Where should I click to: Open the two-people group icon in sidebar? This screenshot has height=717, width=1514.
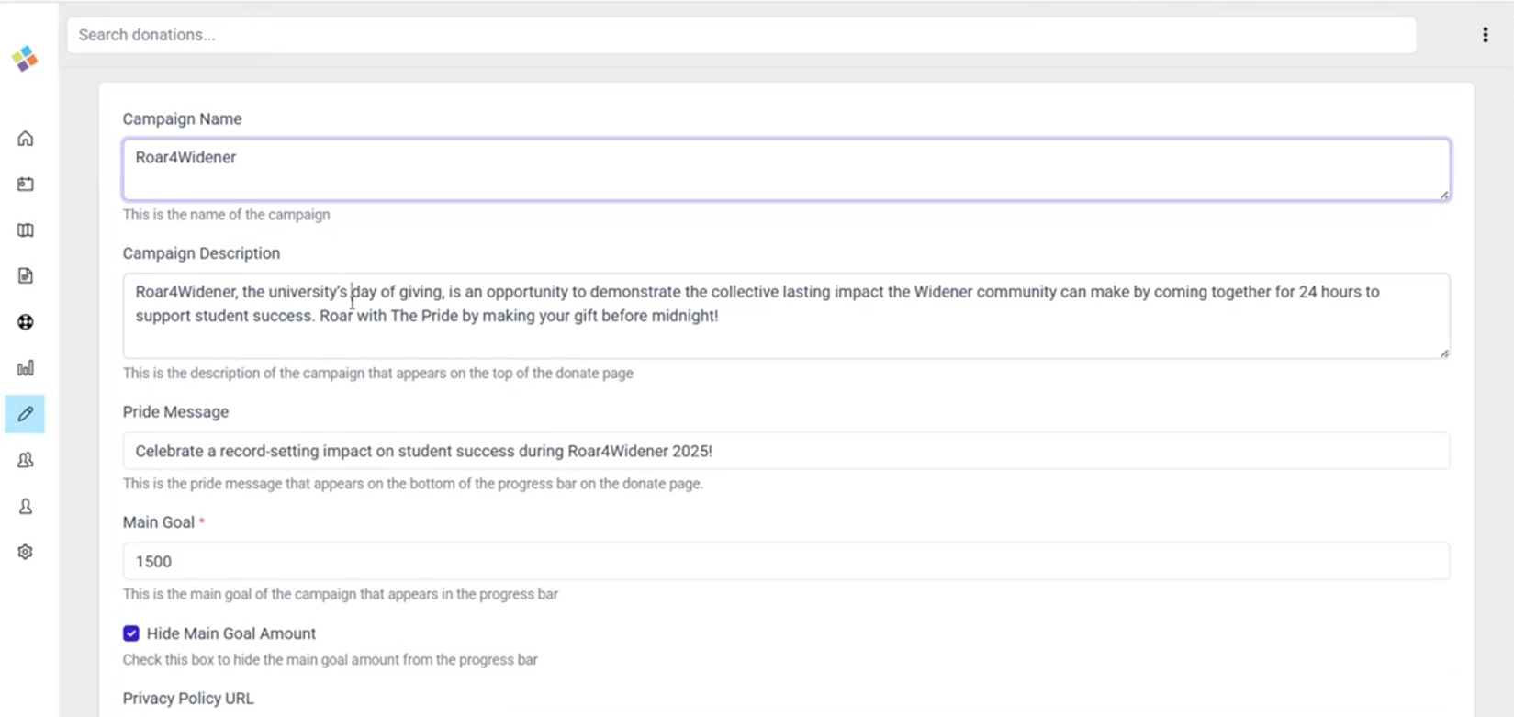click(26, 460)
